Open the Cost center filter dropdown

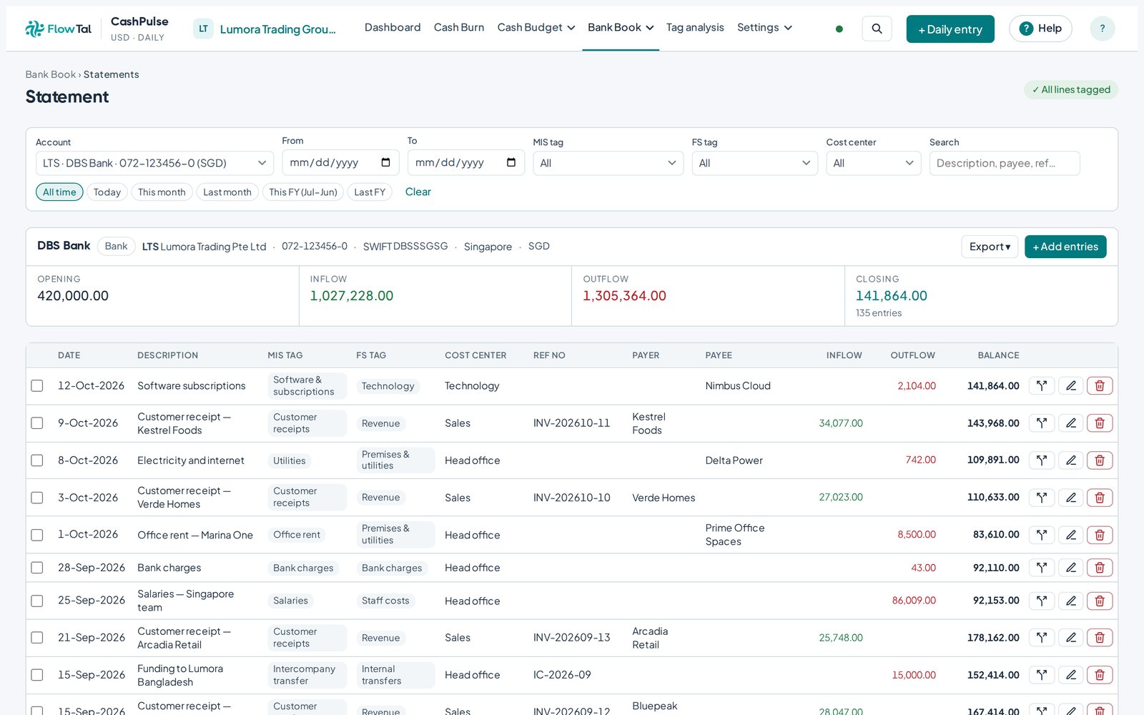pos(874,163)
